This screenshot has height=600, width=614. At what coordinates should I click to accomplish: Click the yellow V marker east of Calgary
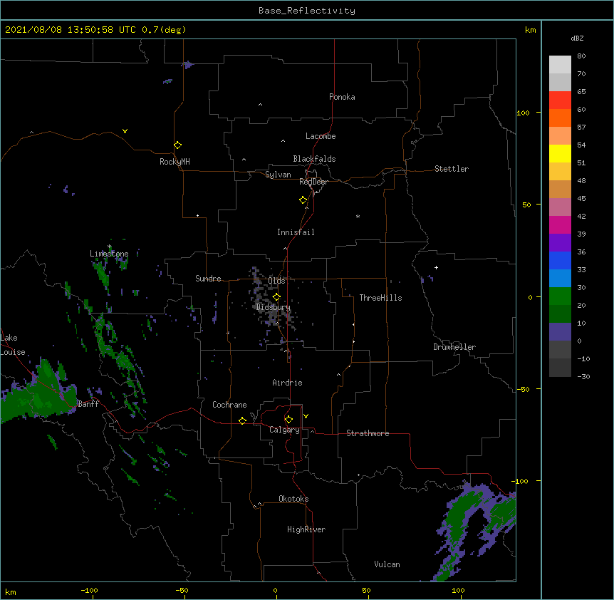tap(306, 416)
